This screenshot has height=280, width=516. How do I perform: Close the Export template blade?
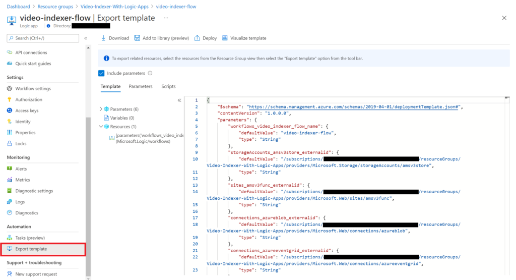tap(504, 18)
